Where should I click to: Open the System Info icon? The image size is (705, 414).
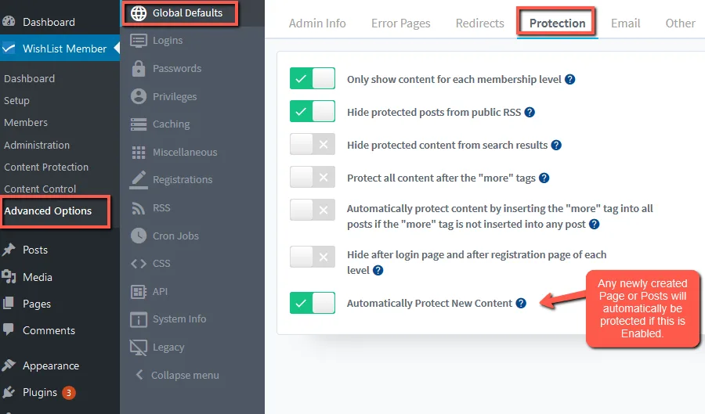tap(139, 319)
